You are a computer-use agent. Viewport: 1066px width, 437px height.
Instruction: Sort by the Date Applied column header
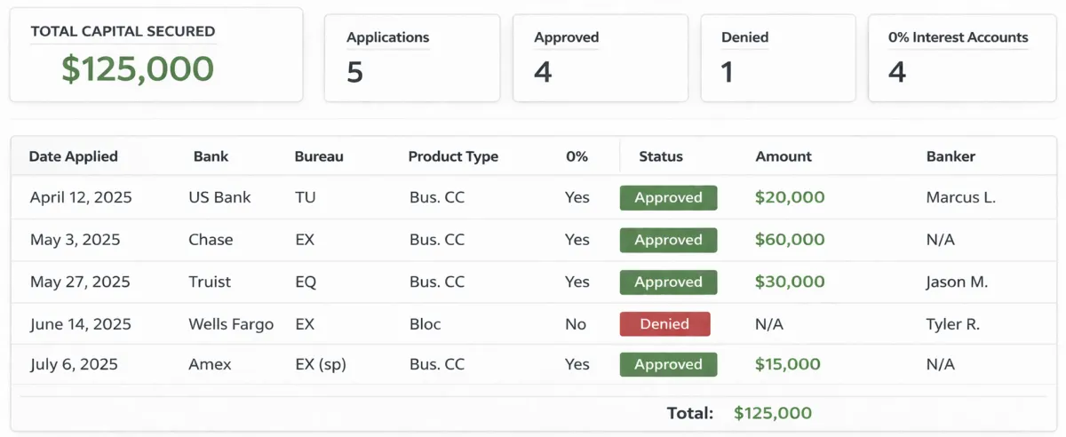point(74,156)
